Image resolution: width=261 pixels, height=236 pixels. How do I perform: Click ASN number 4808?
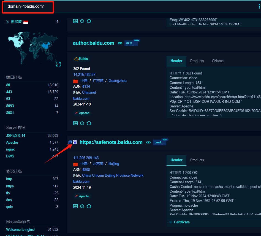86,170
